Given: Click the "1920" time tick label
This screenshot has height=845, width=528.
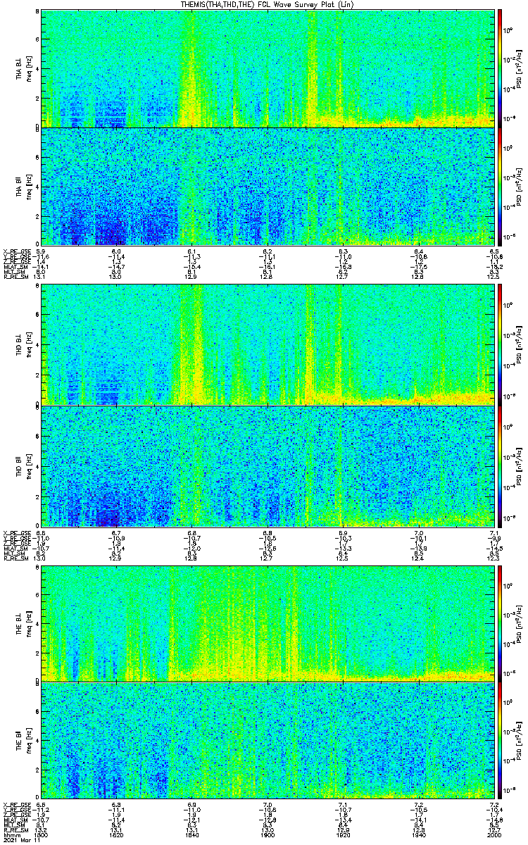Looking at the screenshot, I should click(344, 836).
